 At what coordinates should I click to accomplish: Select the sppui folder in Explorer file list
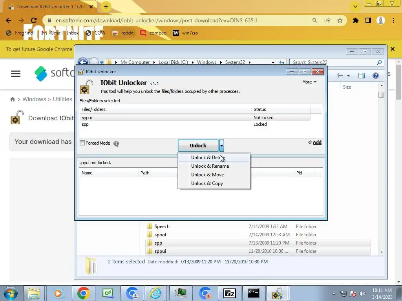point(258,251)
